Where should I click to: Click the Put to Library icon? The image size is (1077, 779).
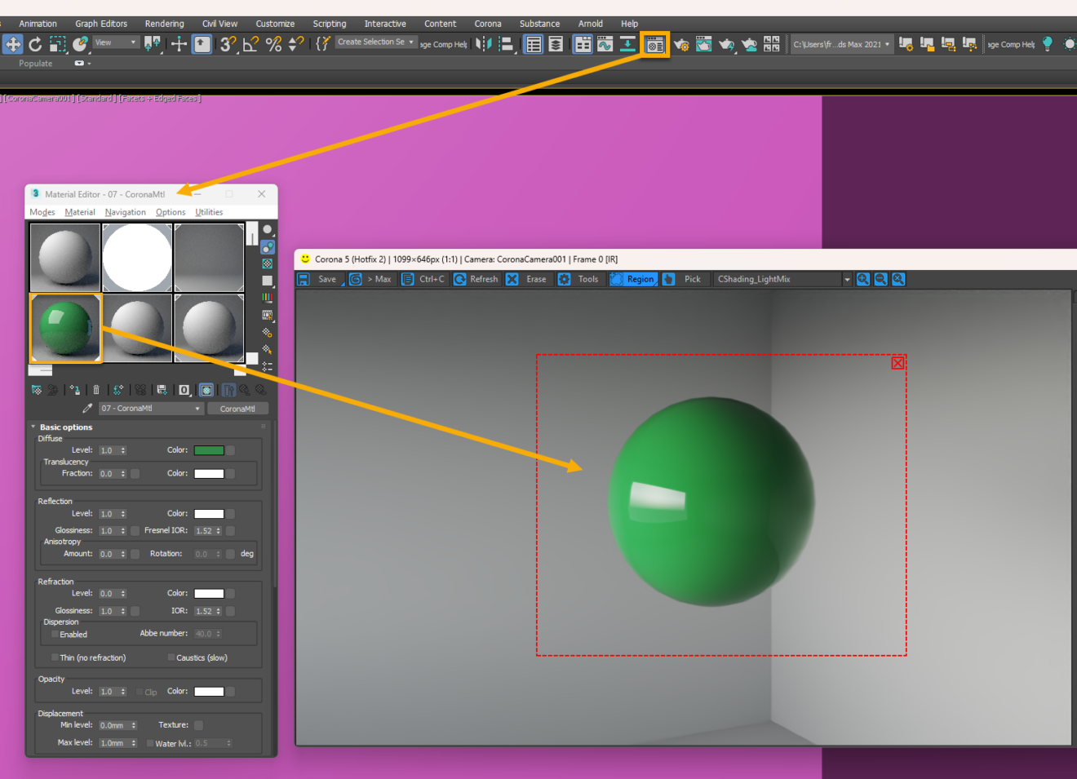tap(162, 390)
